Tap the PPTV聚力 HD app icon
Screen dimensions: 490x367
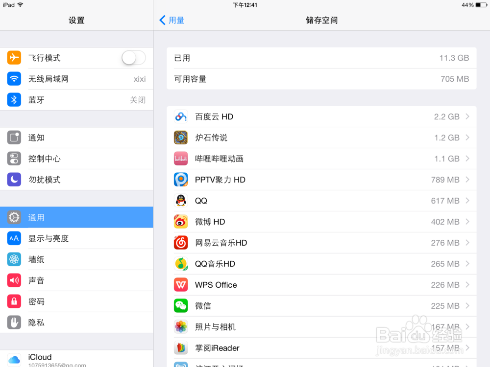point(181,180)
